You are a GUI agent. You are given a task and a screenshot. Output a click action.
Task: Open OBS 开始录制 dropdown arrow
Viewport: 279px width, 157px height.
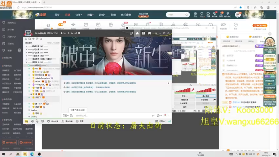(x=214, y=100)
